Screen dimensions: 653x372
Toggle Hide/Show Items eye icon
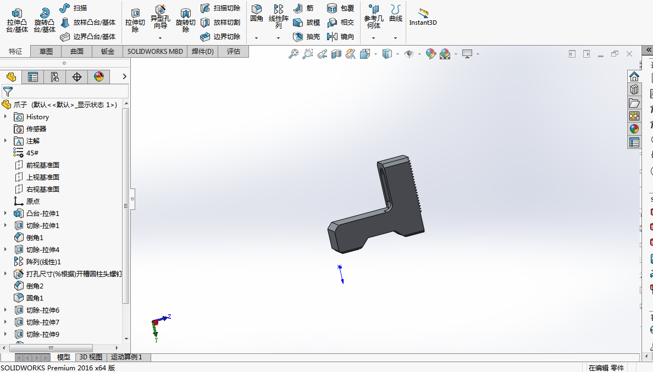click(x=409, y=54)
